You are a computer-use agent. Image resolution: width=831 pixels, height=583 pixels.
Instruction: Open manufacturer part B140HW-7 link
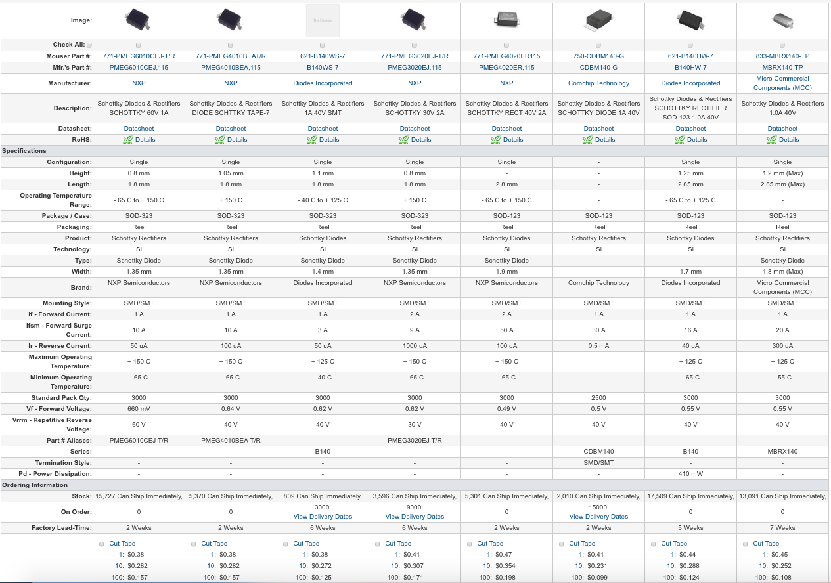(x=690, y=68)
